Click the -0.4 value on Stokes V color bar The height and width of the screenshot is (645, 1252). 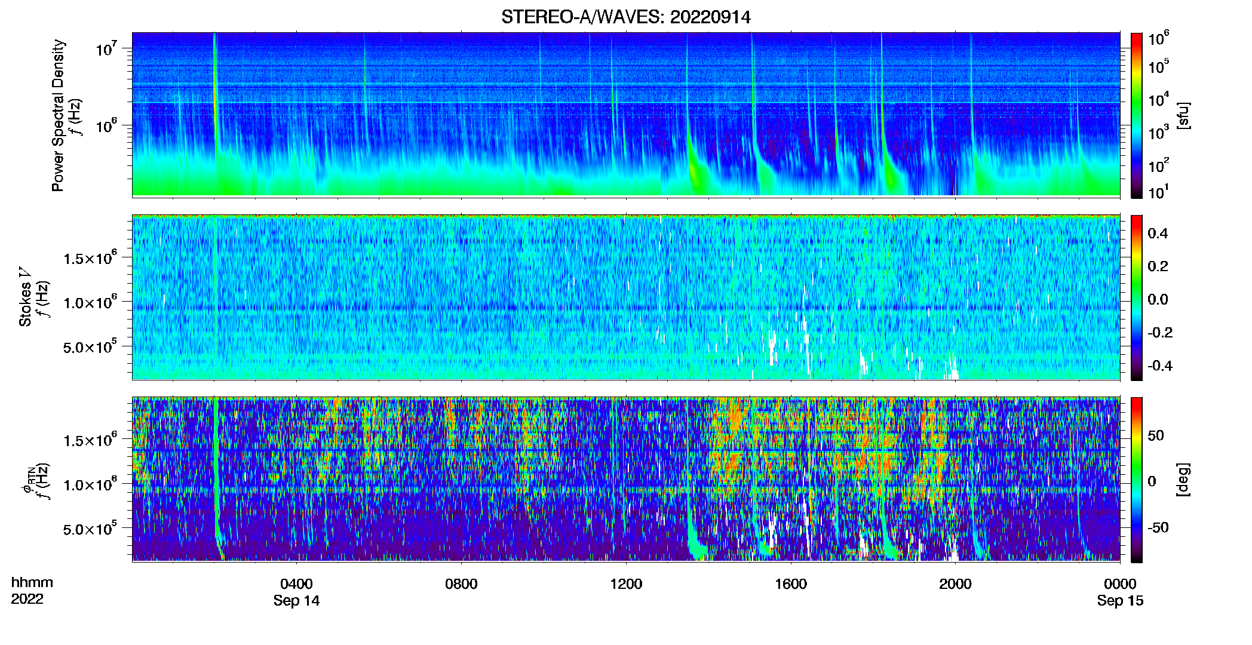click(x=1160, y=365)
